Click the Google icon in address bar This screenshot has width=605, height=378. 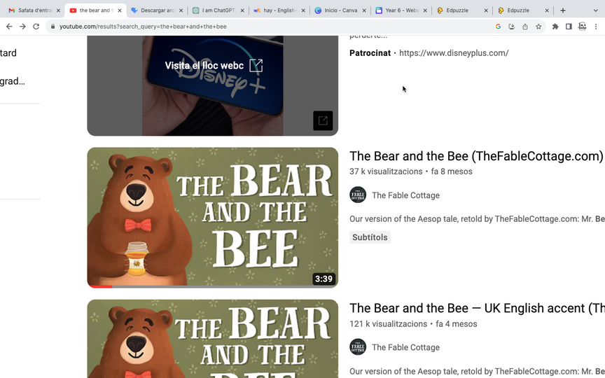498,27
